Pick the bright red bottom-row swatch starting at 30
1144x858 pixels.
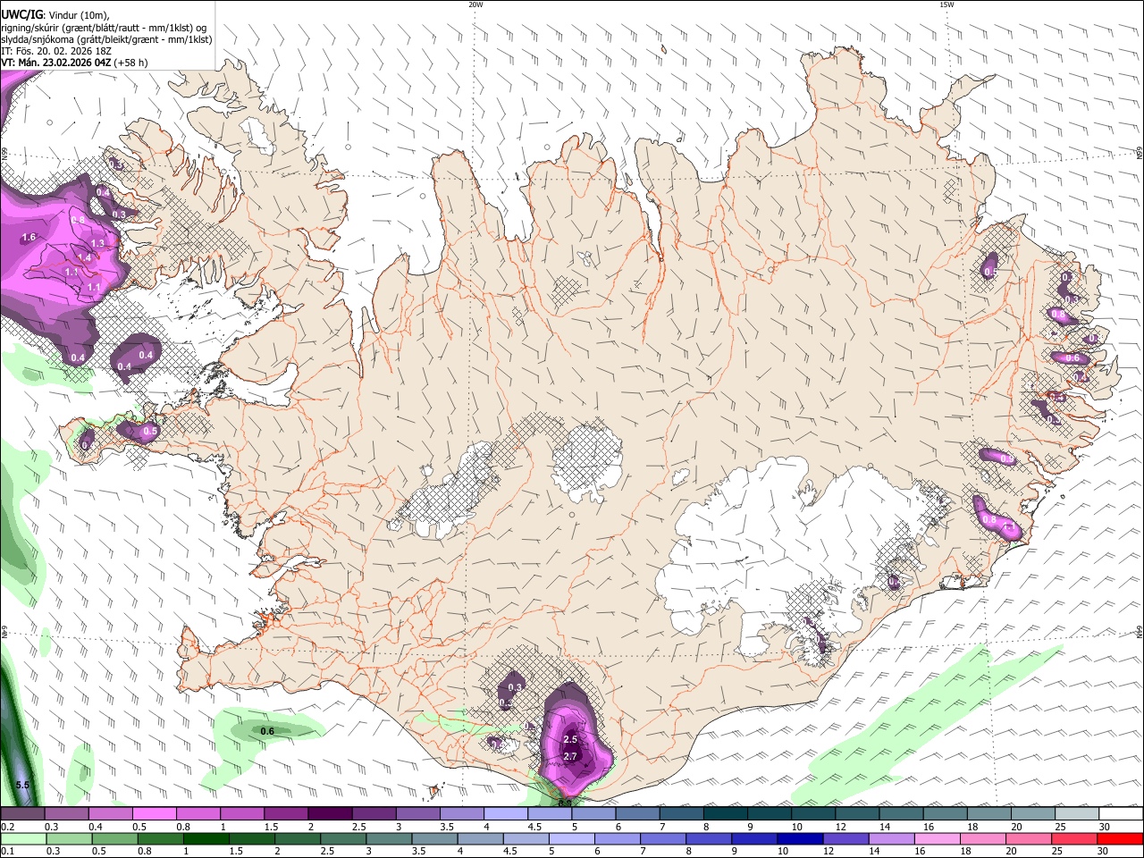pos(1119,839)
